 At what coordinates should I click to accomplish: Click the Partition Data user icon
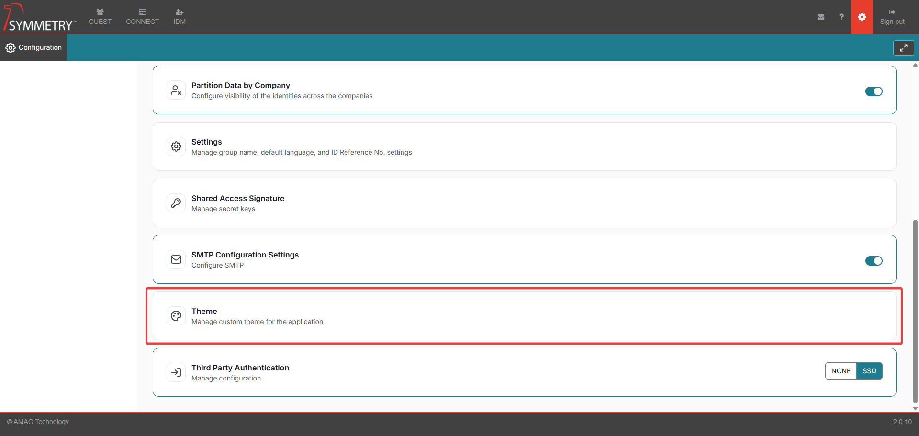pyautogui.click(x=176, y=90)
